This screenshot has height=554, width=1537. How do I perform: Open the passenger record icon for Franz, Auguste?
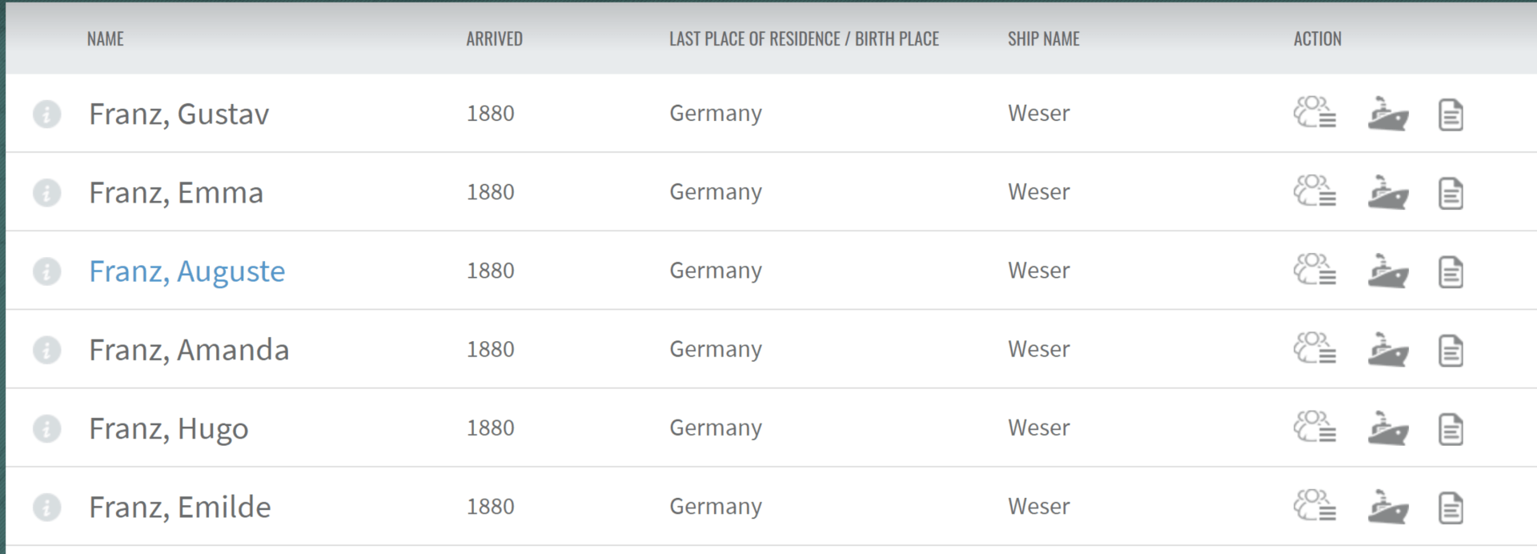tap(1314, 270)
